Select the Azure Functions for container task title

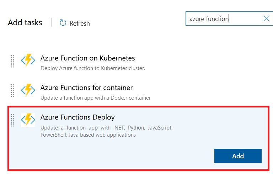[x=86, y=88]
